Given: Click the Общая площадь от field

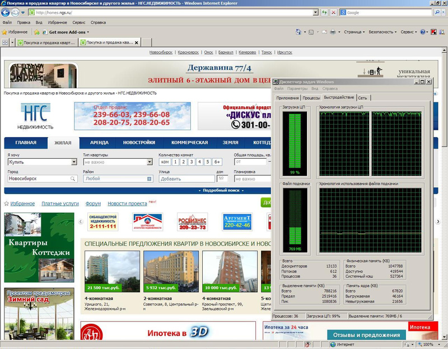Looking at the screenshot, I should coord(250,162).
